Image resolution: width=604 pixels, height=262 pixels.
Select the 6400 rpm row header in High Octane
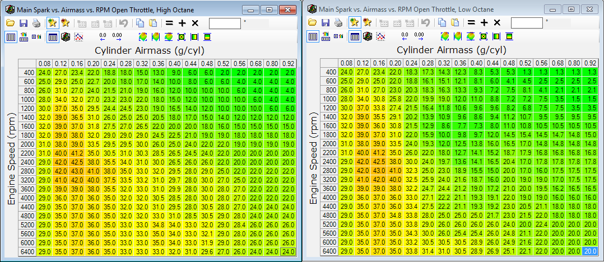(28, 252)
